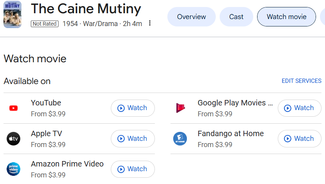Image resolution: width=325 pixels, height=184 pixels.
Task: Click the Google Play Movies logo icon
Action: [x=180, y=108]
